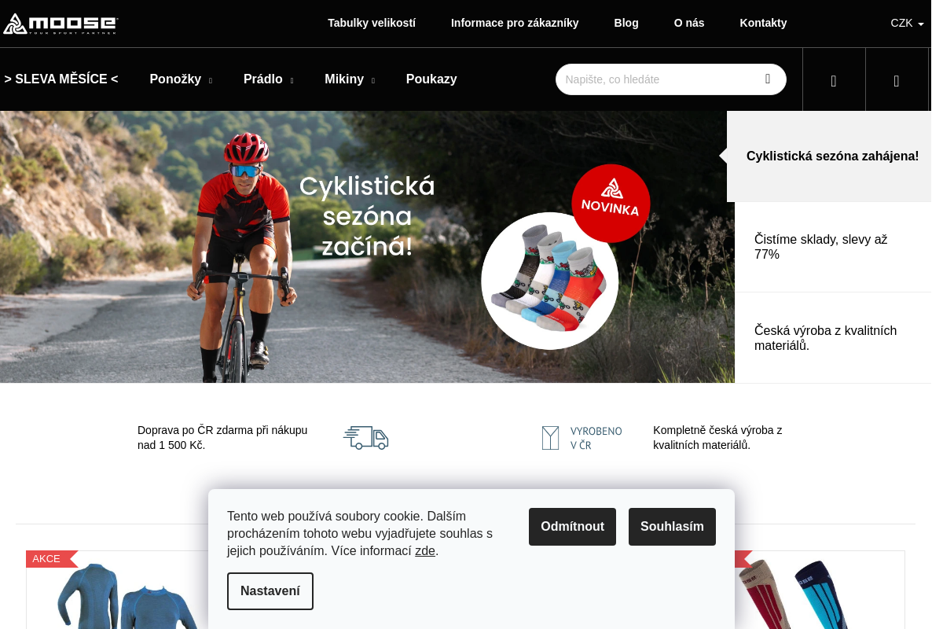This screenshot has width=943, height=629.
Task: Follow the 'zde' cookie info link
Action: pos(425,551)
